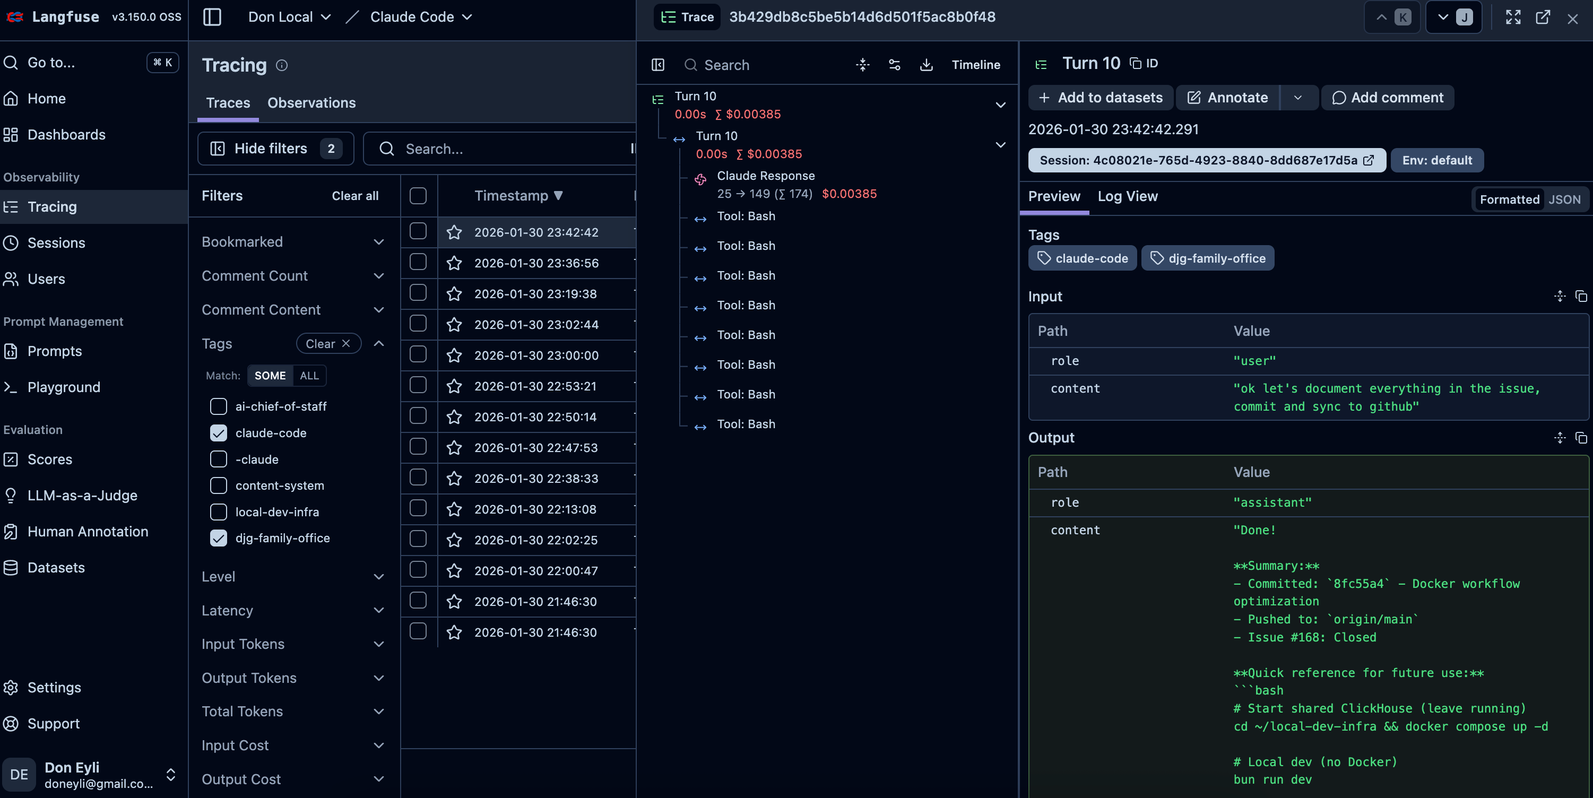Select the 23:19:38 trace row checkbox

tap(418, 293)
